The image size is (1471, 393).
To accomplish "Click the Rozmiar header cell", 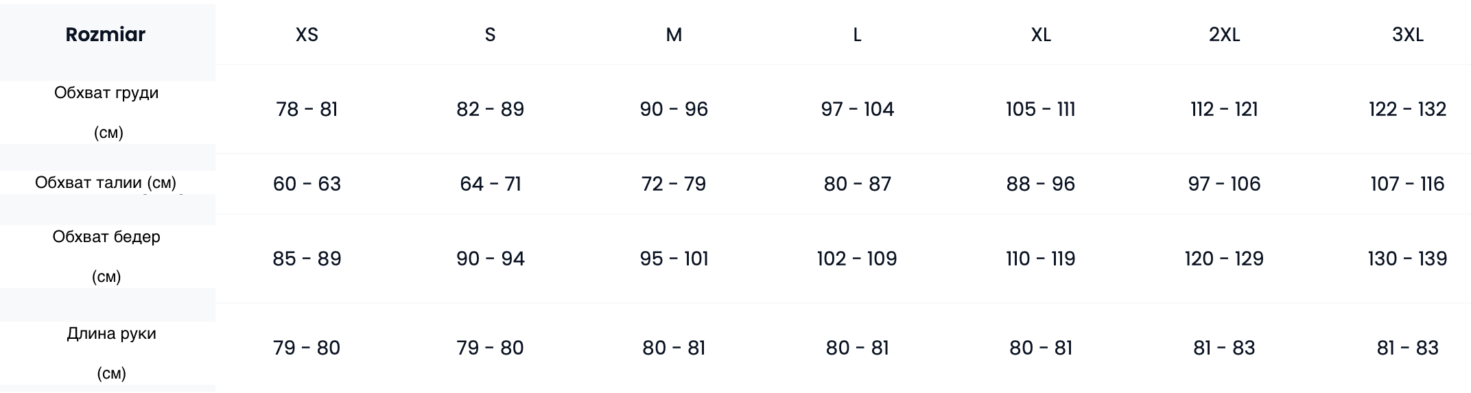I will click(x=106, y=35).
